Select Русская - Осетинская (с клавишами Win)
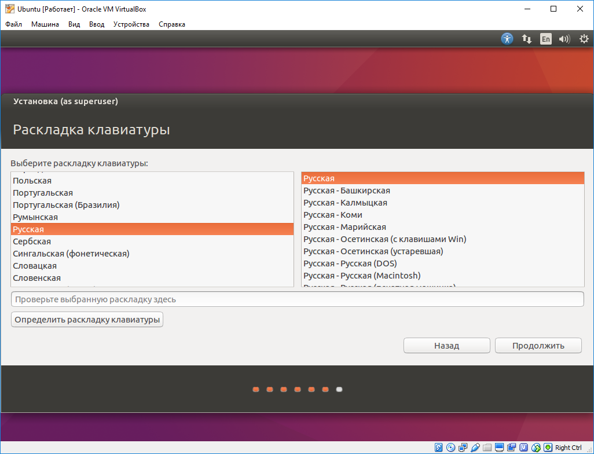Viewport: 594px width, 454px height. (x=443, y=239)
